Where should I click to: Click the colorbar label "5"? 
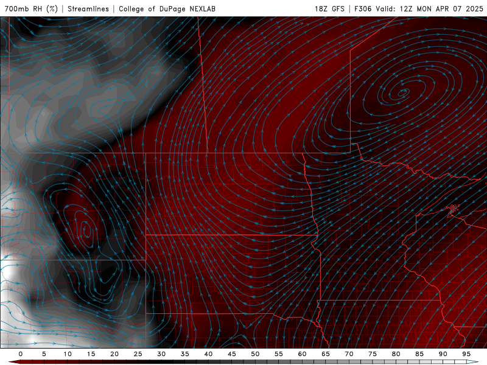coord(44,354)
